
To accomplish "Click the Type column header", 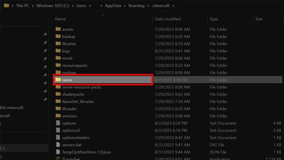I will 214,19.
